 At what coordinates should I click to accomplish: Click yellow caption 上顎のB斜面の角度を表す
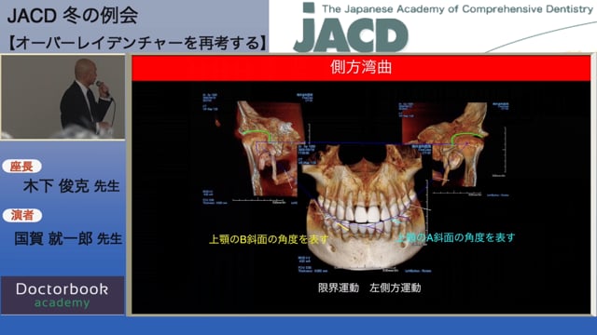[269, 239]
